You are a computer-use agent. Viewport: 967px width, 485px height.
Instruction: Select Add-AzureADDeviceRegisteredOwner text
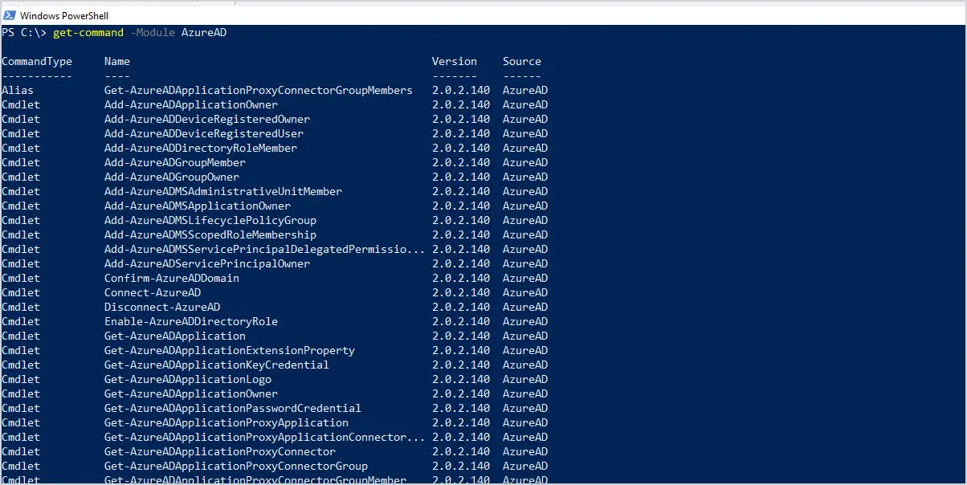point(207,119)
